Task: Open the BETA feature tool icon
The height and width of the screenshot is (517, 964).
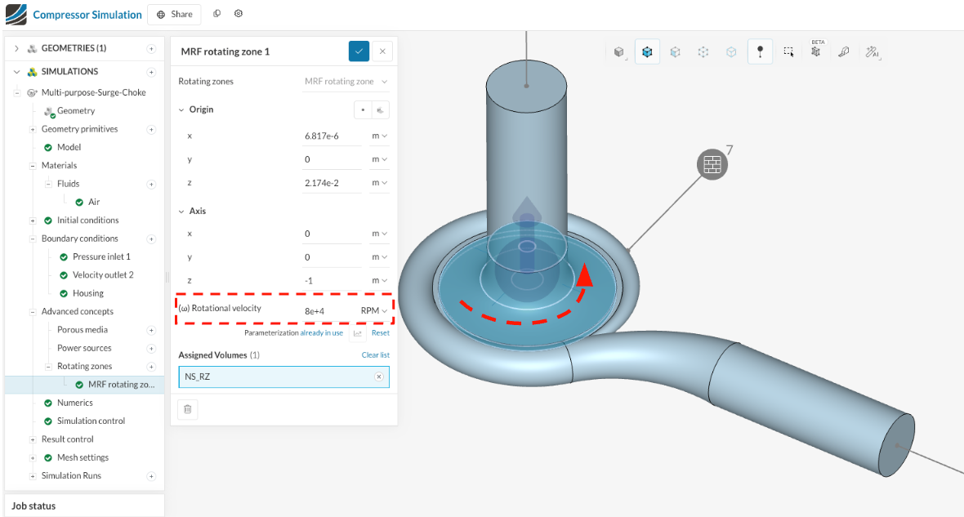Action: coord(816,51)
